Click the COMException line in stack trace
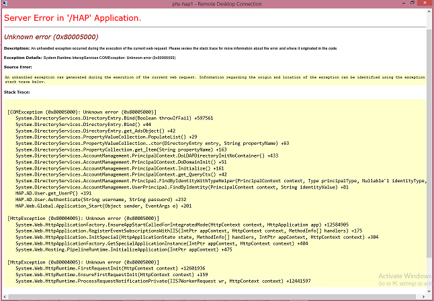 pyautogui.click(x=82, y=112)
